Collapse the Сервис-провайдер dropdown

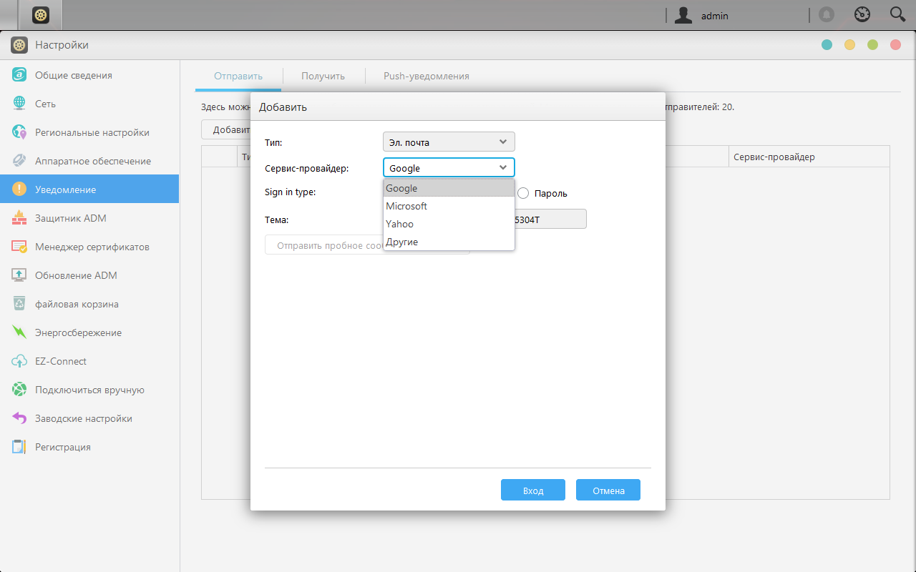[x=449, y=168]
